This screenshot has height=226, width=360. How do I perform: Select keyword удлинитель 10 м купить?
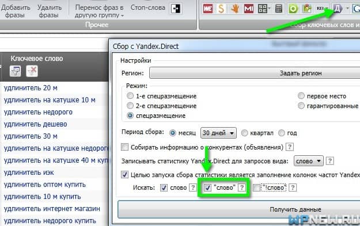tap(42, 197)
